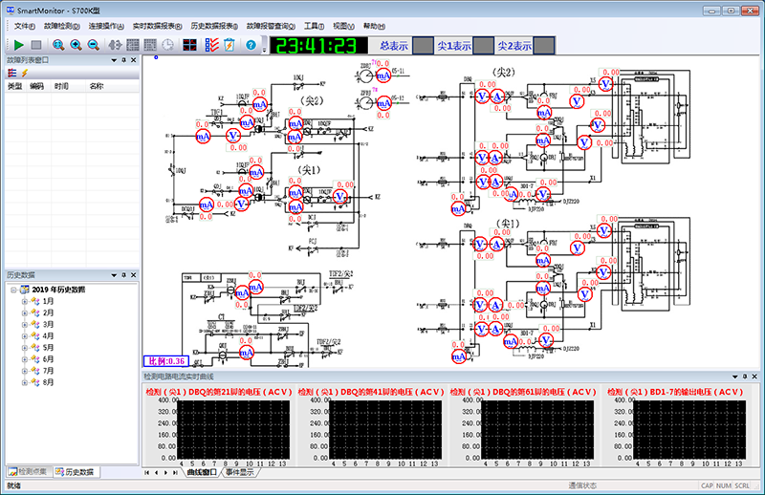Open dropdown arrow of 历史数据 panel
The height and width of the screenshot is (495, 765).
[114, 275]
